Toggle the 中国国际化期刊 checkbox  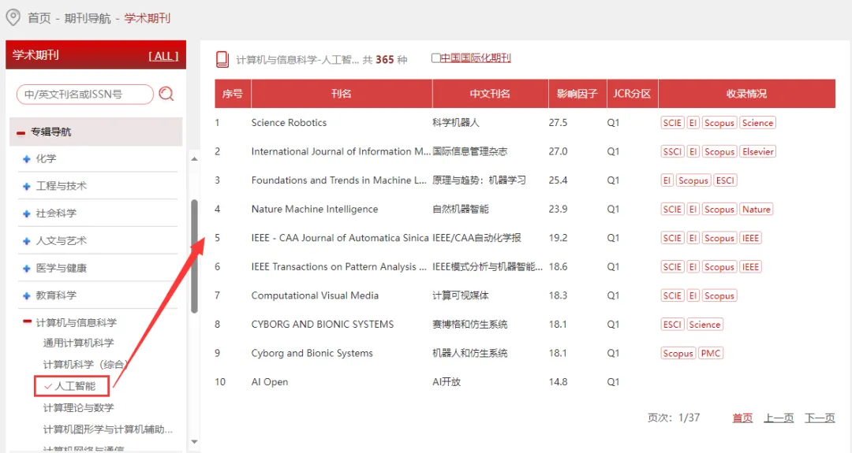[x=435, y=58]
